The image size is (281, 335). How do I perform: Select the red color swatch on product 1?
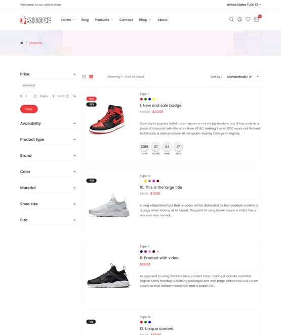tap(141, 99)
